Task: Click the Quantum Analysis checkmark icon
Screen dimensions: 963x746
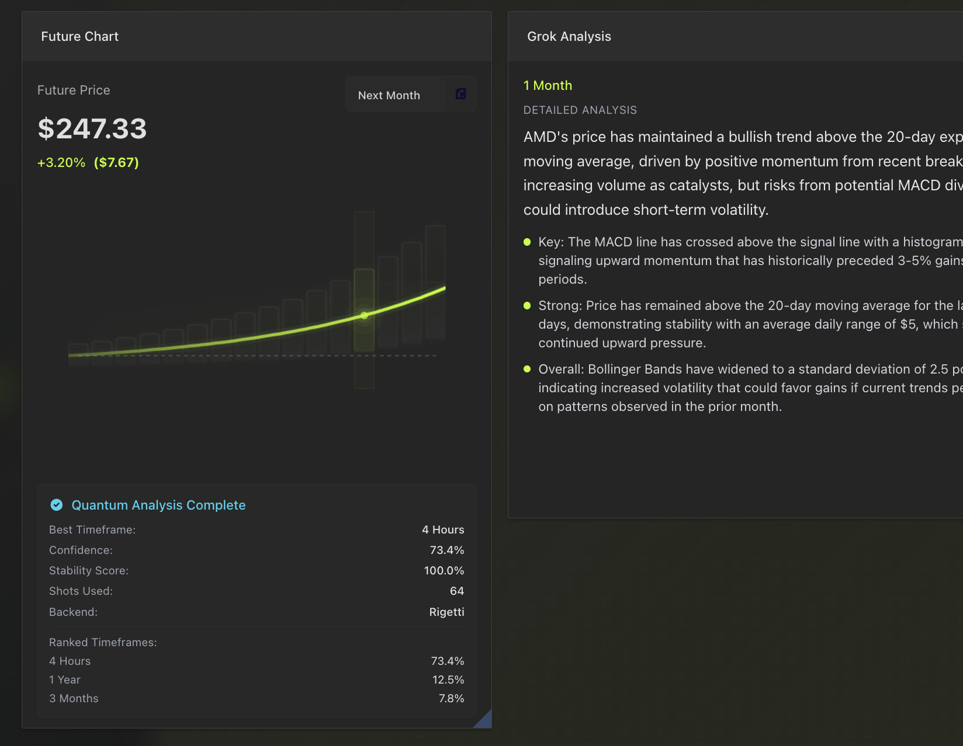Action: (57, 505)
